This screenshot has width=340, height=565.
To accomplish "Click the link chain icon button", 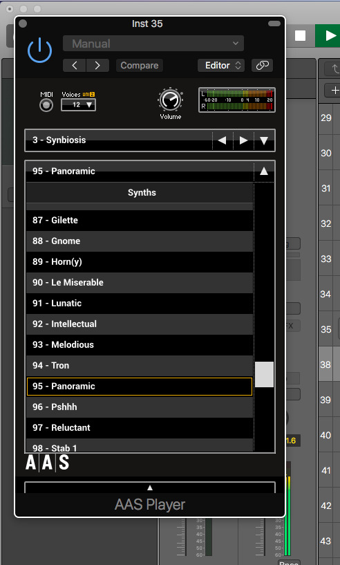I will pyautogui.click(x=262, y=65).
